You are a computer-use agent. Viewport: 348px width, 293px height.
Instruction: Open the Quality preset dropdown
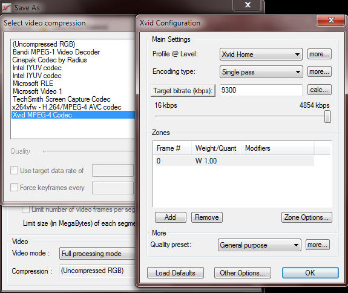pyautogui.click(x=260, y=245)
